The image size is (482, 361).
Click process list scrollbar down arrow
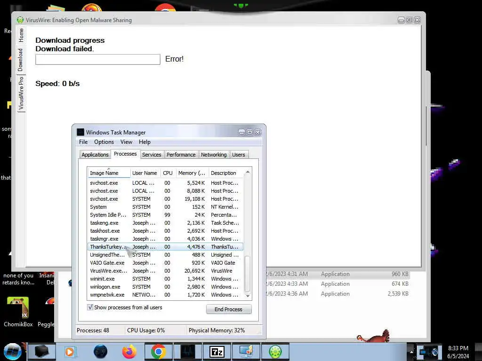tap(248, 296)
